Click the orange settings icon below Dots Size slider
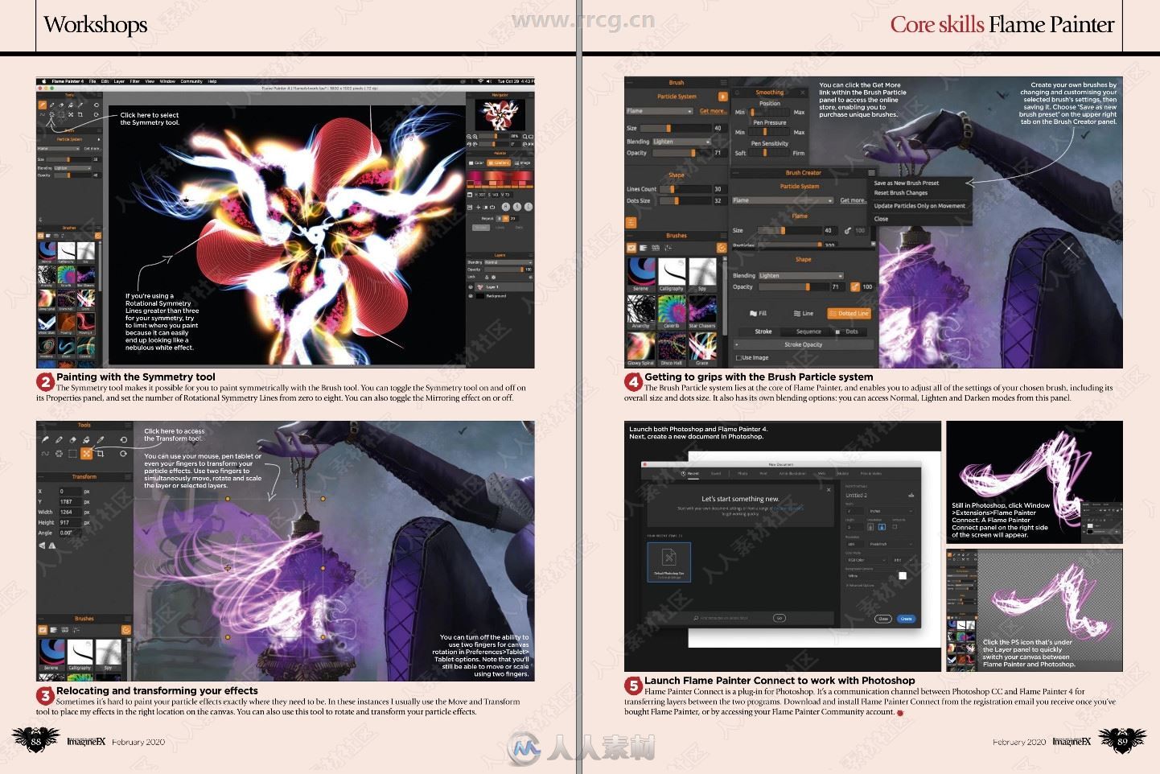 (x=631, y=222)
